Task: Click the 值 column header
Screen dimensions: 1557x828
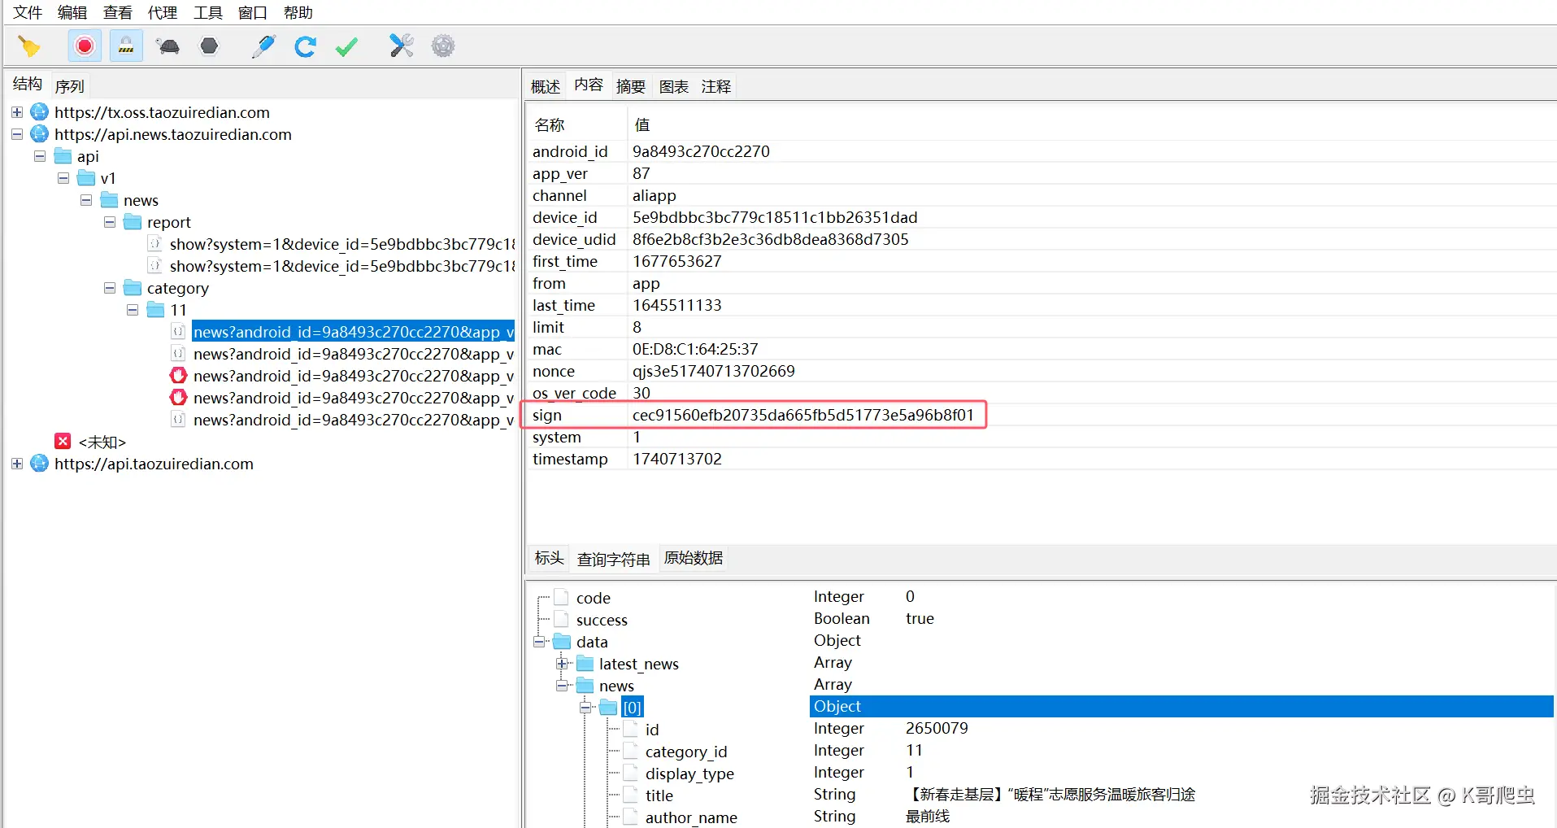Action: click(x=642, y=124)
